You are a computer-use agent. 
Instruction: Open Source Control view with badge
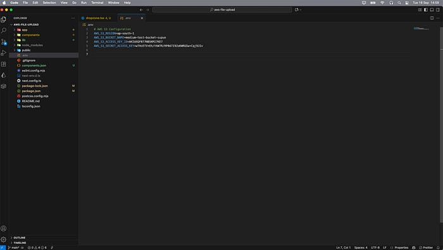point(4,42)
